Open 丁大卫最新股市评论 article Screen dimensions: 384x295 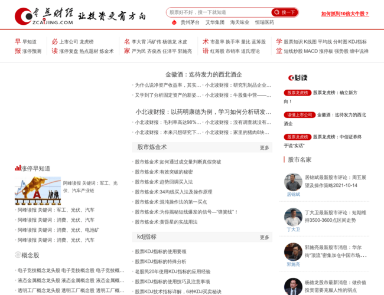[x=336, y=217]
